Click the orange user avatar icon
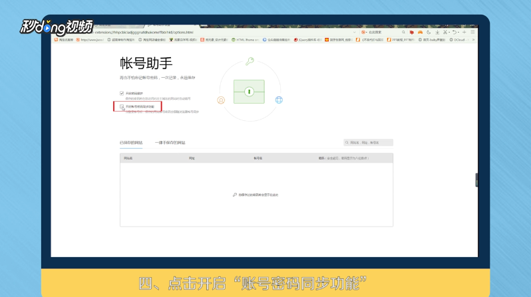This screenshot has width=531, height=297. (x=221, y=100)
